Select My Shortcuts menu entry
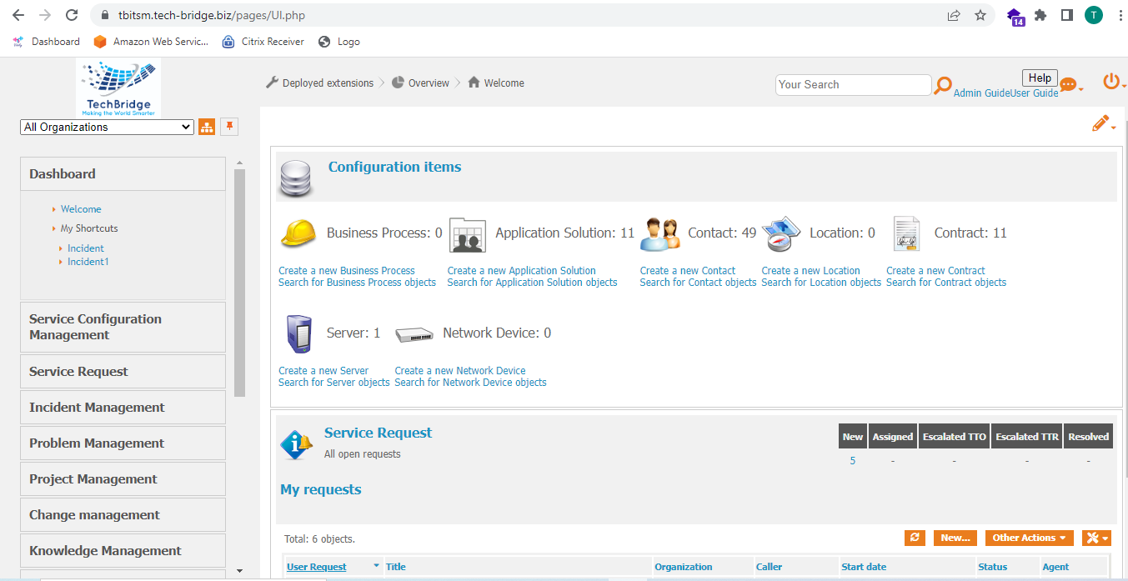Image resolution: width=1128 pixels, height=581 pixels. [89, 228]
